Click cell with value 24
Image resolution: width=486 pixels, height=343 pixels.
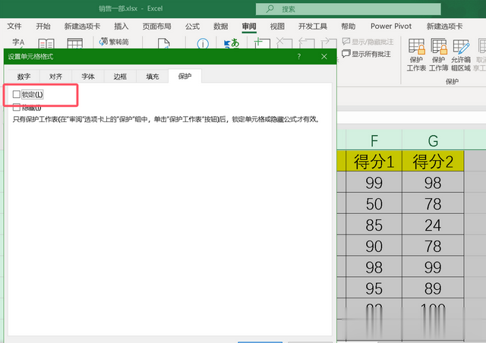point(433,225)
